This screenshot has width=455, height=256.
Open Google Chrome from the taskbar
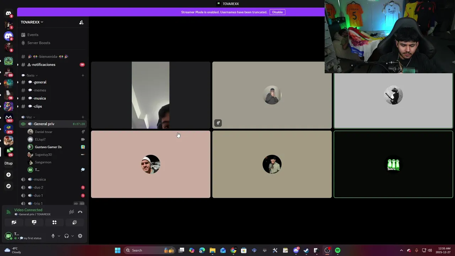pyautogui.click(x=233, y=250)
